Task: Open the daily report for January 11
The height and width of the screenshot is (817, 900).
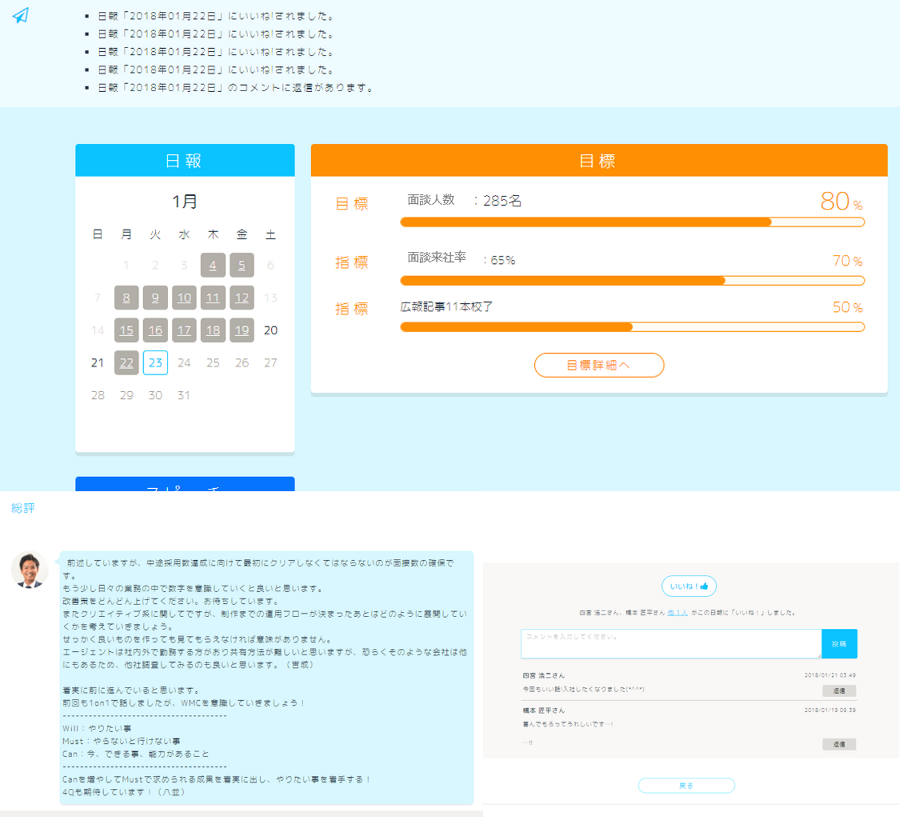Action: click(213, 298)
